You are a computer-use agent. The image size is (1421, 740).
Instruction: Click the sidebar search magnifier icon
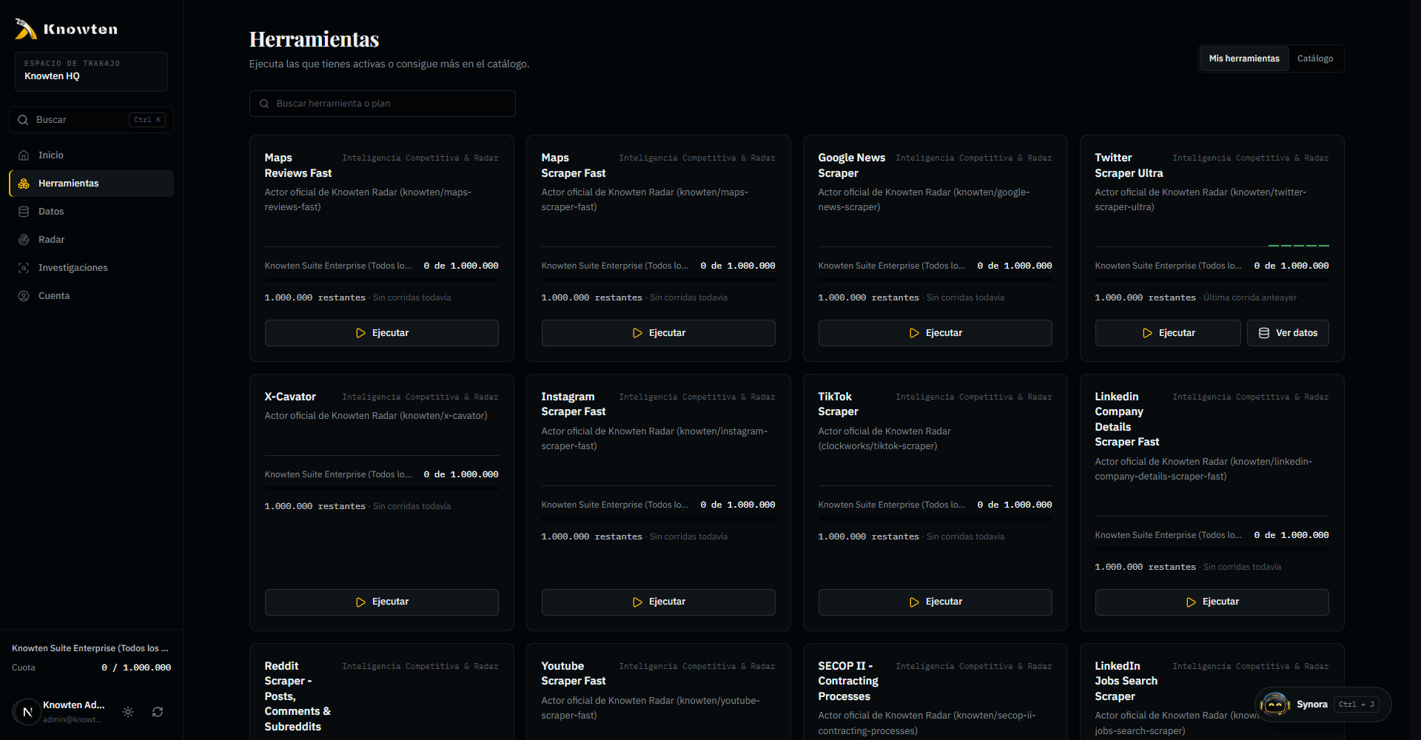(23, 120)
